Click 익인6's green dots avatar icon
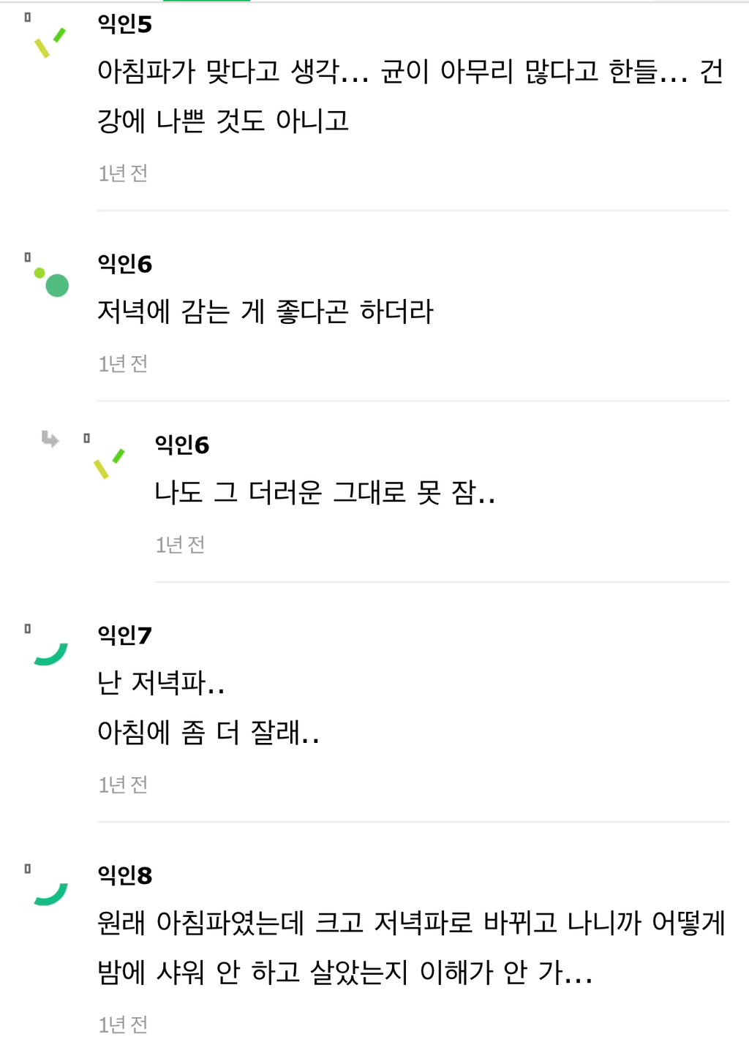 pyautogui.click(x=51, y=282)
